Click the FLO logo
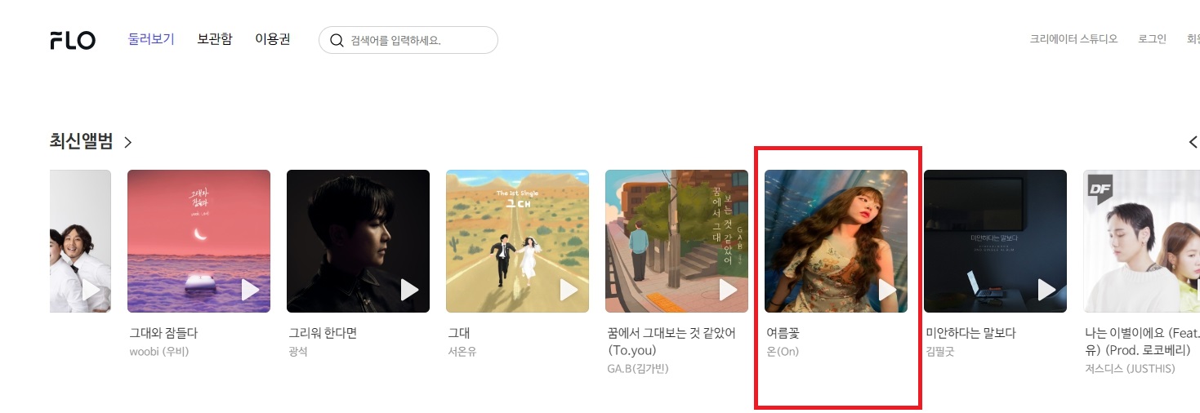The image size is (1200, 413). point(73,40)
